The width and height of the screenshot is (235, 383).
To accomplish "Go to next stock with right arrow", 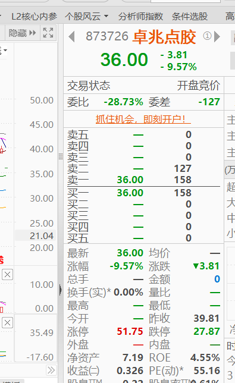I will [x=217, y=37].
